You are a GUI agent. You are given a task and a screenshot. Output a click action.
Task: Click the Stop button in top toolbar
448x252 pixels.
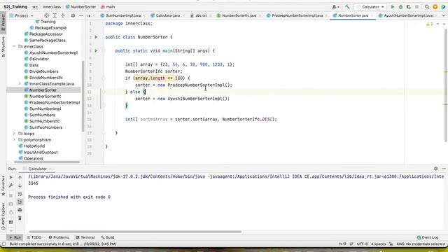[417, 7]
